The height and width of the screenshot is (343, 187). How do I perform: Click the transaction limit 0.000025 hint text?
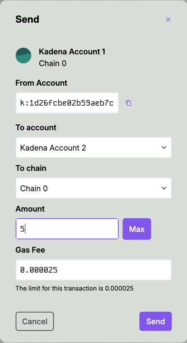(x=75, y=288)
